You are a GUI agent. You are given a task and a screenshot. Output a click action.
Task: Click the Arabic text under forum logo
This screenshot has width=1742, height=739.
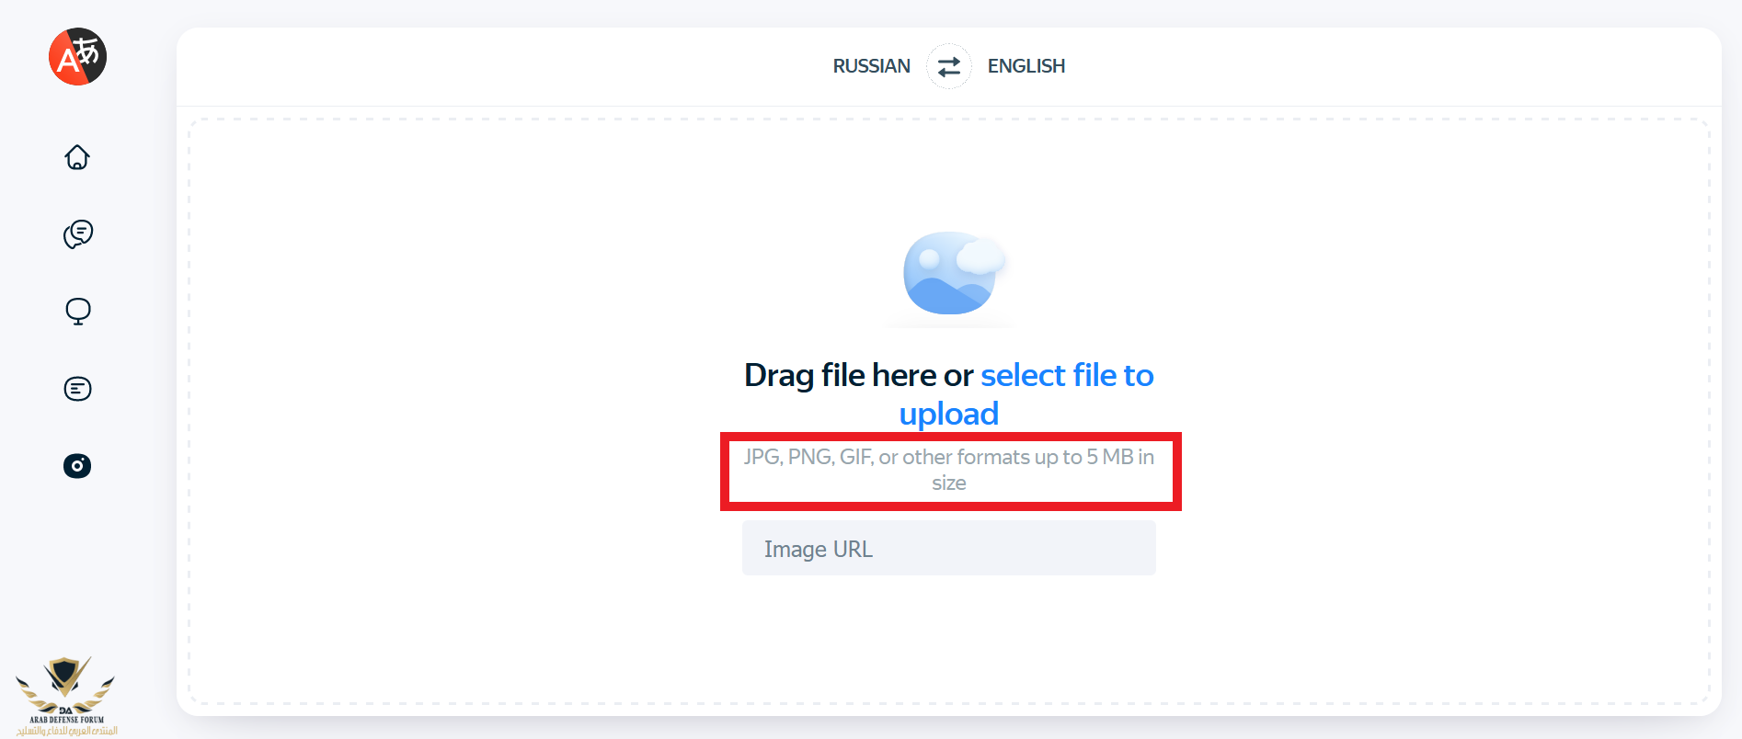coord(66,731)
